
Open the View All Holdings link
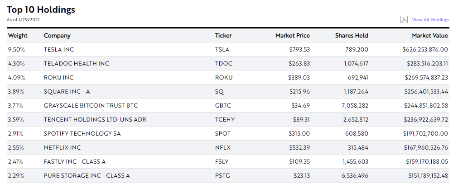pos(430,20)
